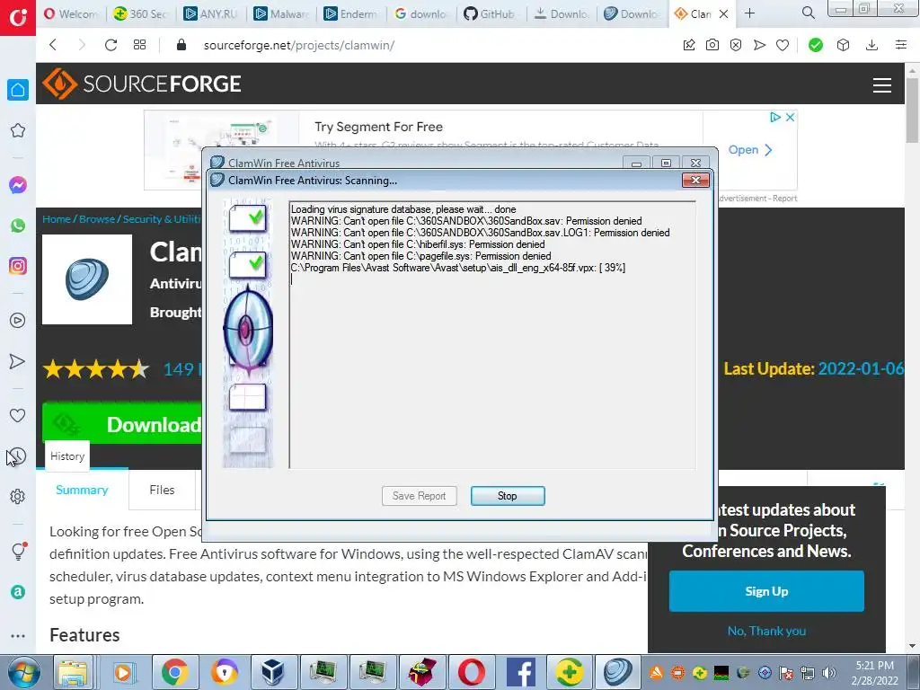
Task: Click No, Thank you link
Action: 766,631
